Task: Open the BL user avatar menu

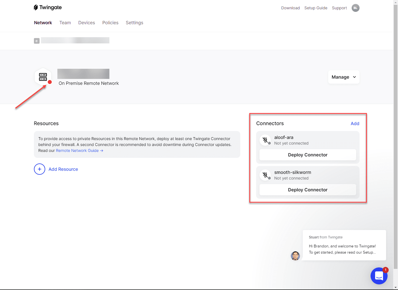Action: pos(355,8)
